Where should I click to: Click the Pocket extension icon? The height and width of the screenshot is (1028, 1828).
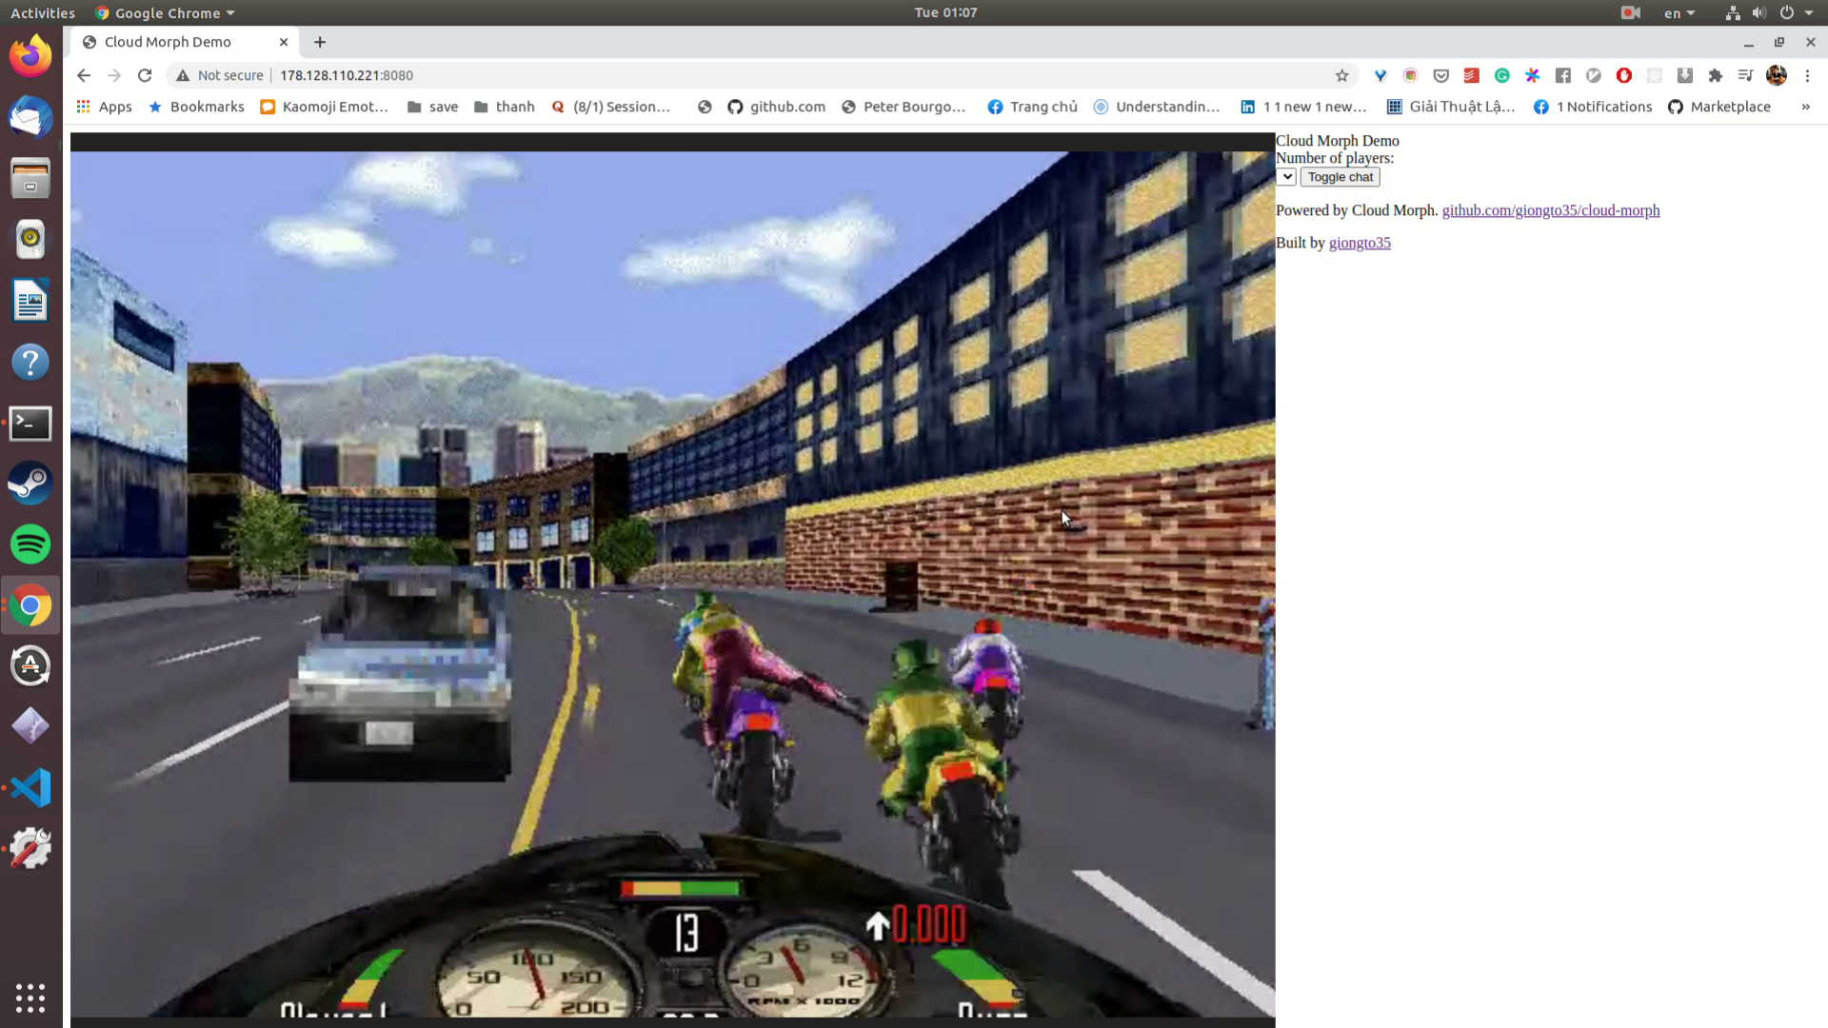[x=1441, y=75]
